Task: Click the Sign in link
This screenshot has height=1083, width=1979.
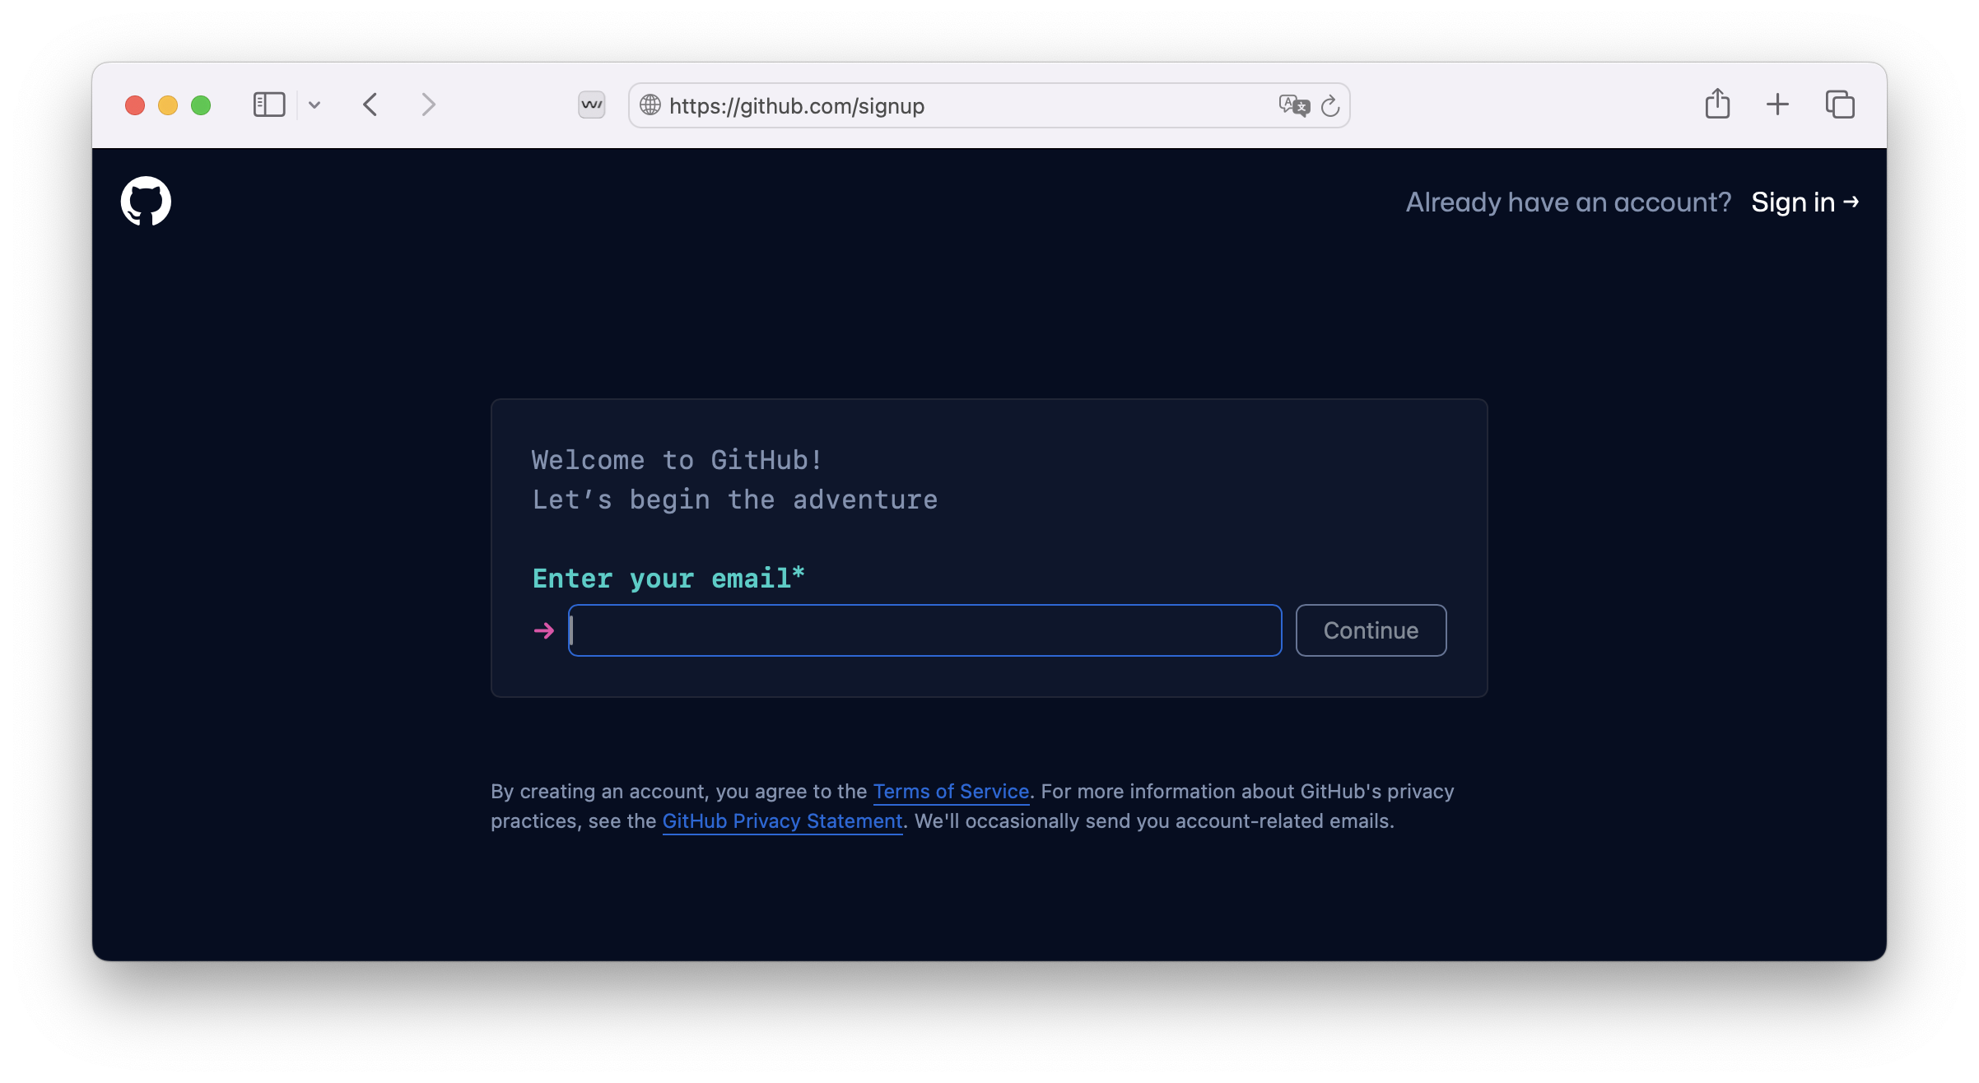Action: point(1804,202)
